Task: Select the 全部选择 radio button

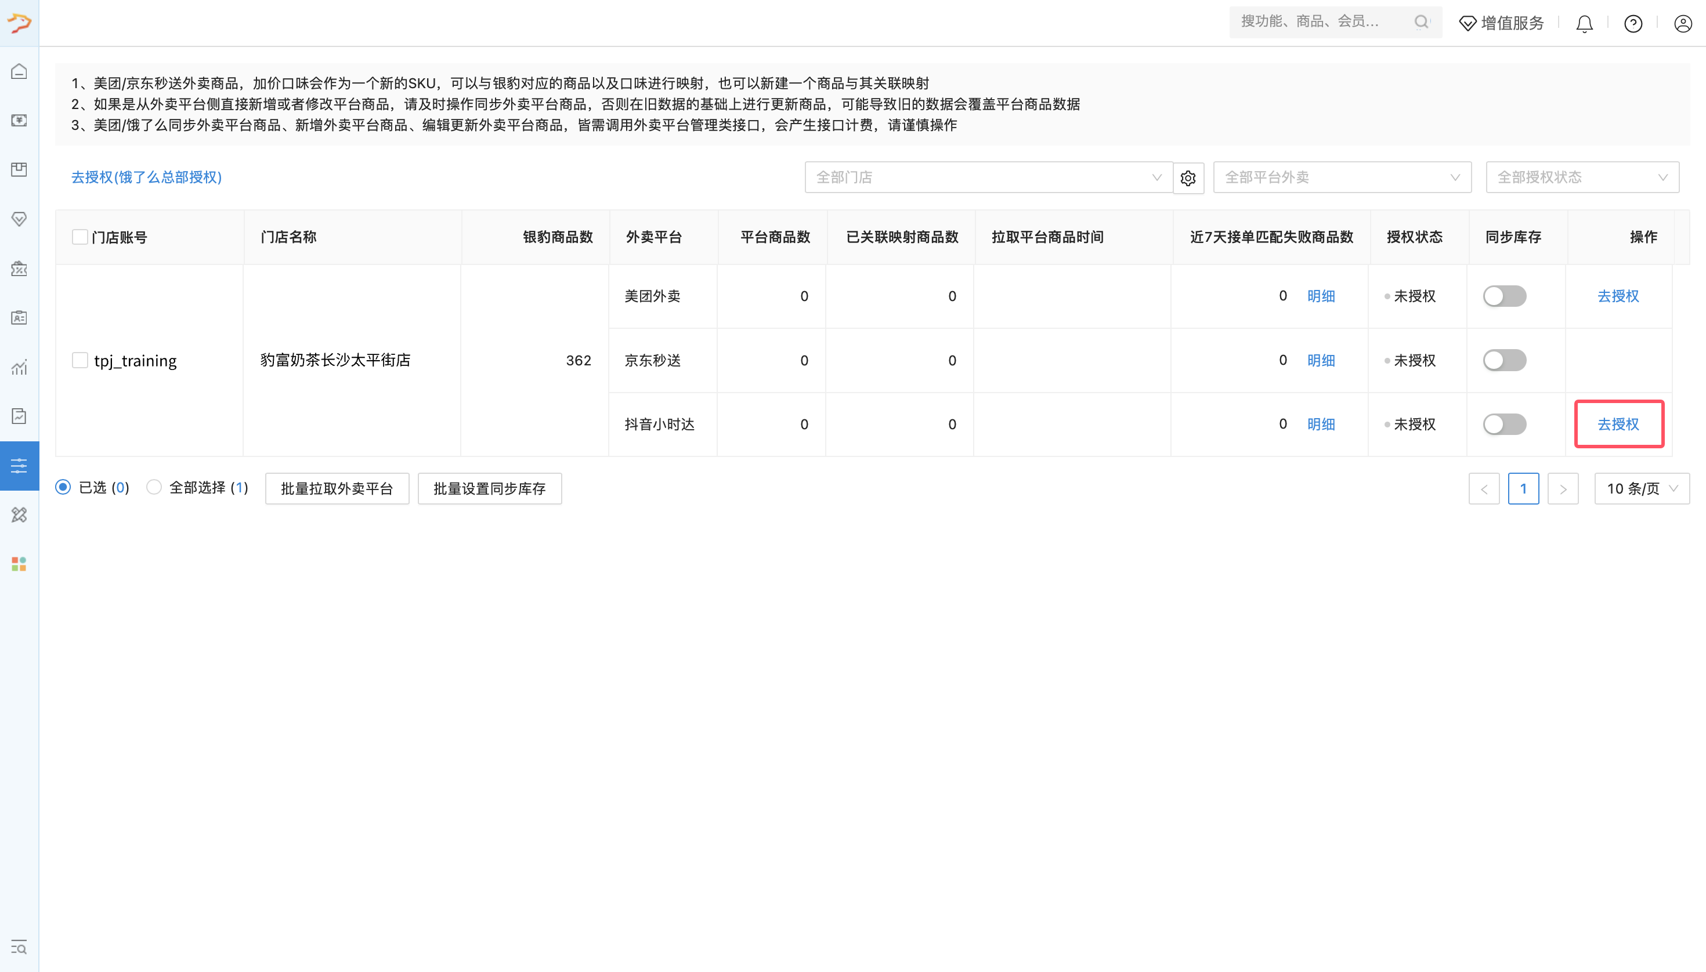Action: (154, 487)
